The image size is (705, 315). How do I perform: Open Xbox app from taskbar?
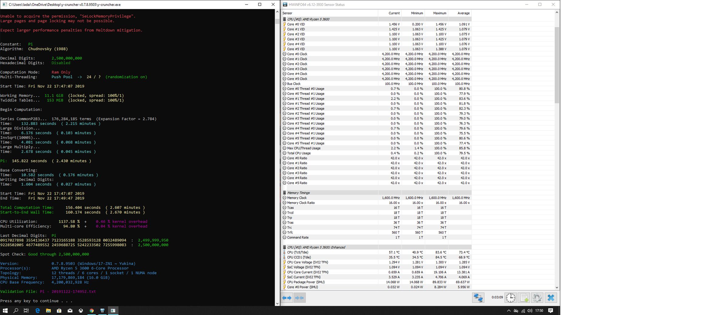(x=81, y=310)
